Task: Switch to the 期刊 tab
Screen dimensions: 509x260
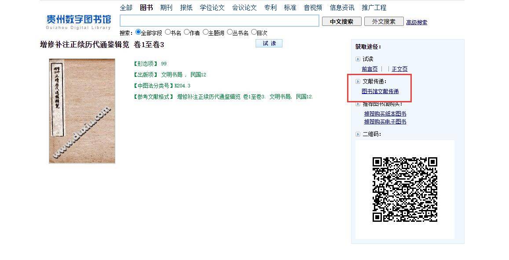Action: (x=166, y=7)
